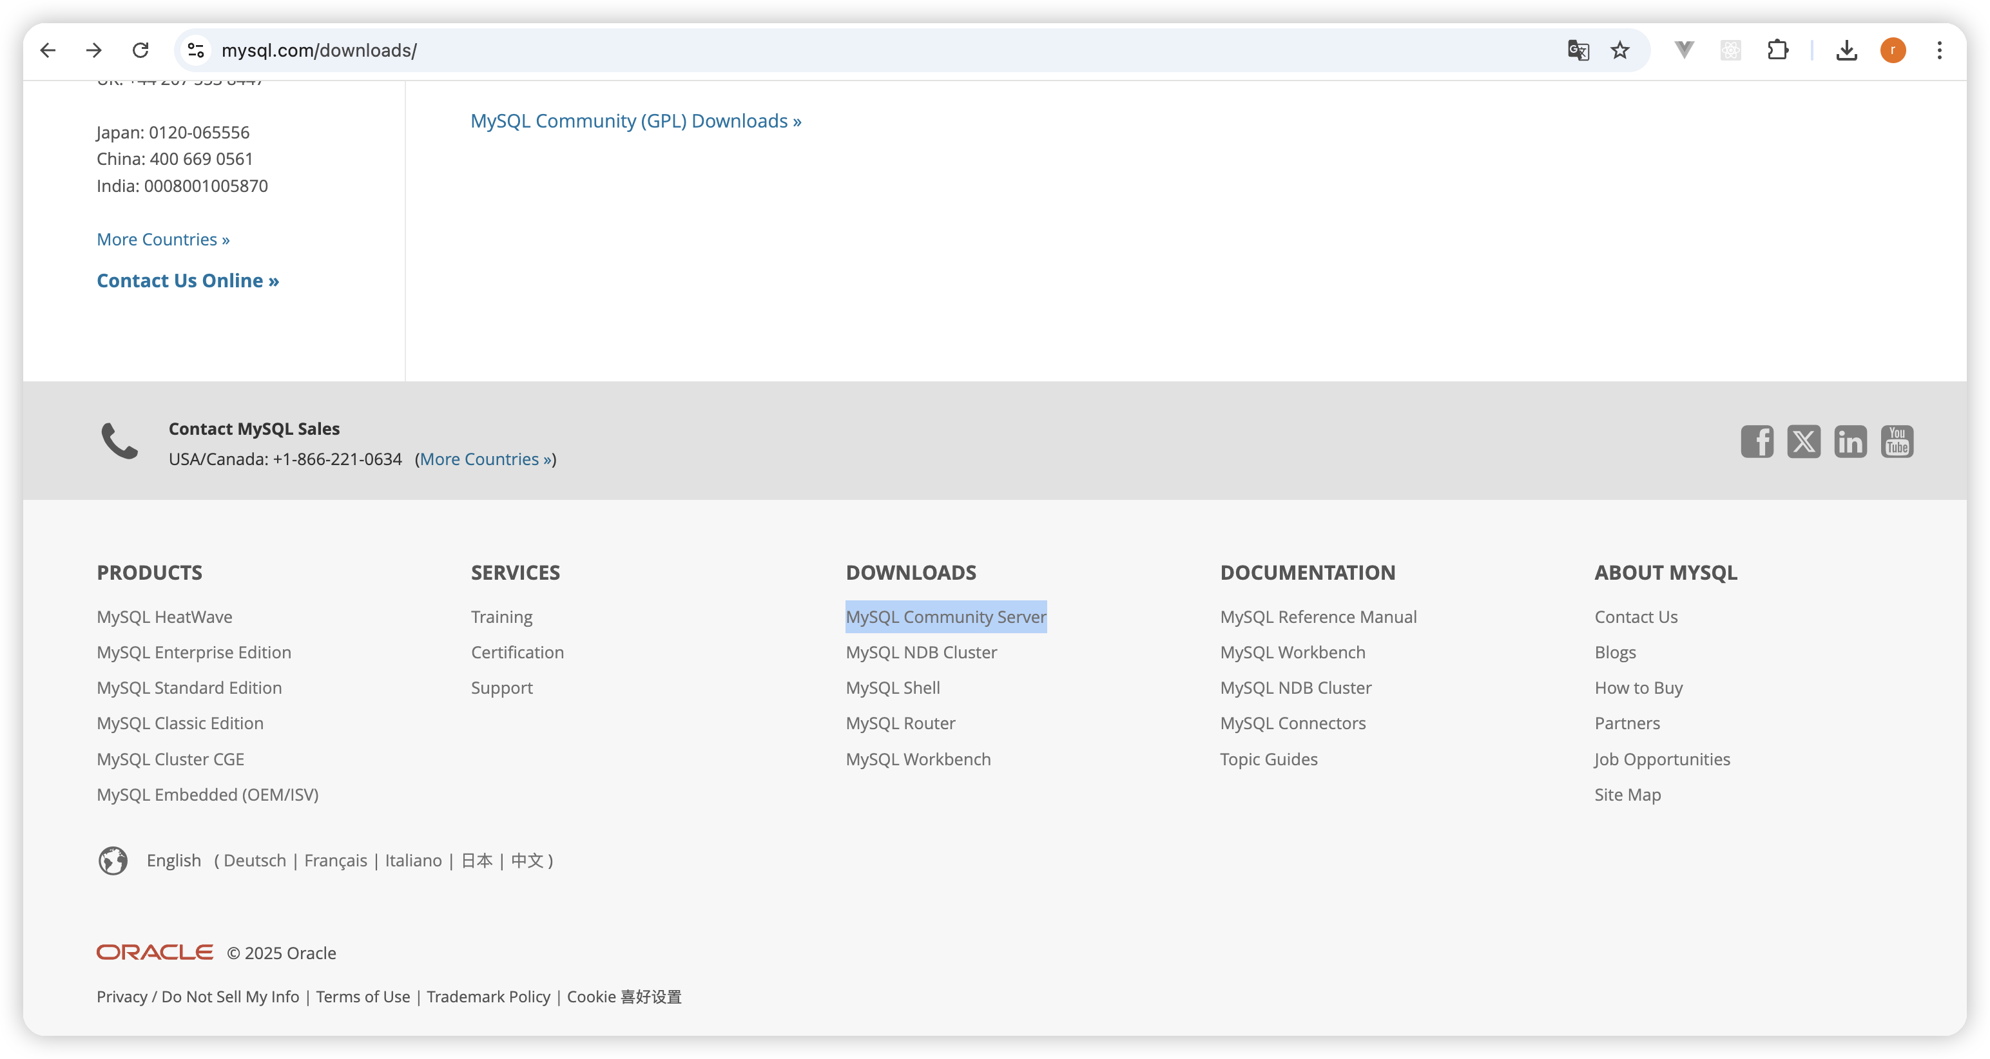Open the browser downloads icon
The width and height of the screenshot is (1990, 1059).
pyautogui.click(x=1846, y=50)
